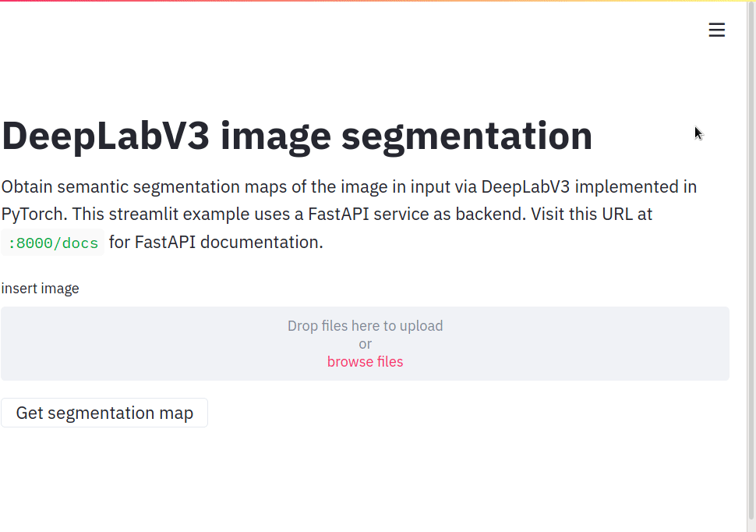Click the Drop files here to upload text
Image resolution: width=756 pixels, height=532 pixels.
(x=365, y=326)
